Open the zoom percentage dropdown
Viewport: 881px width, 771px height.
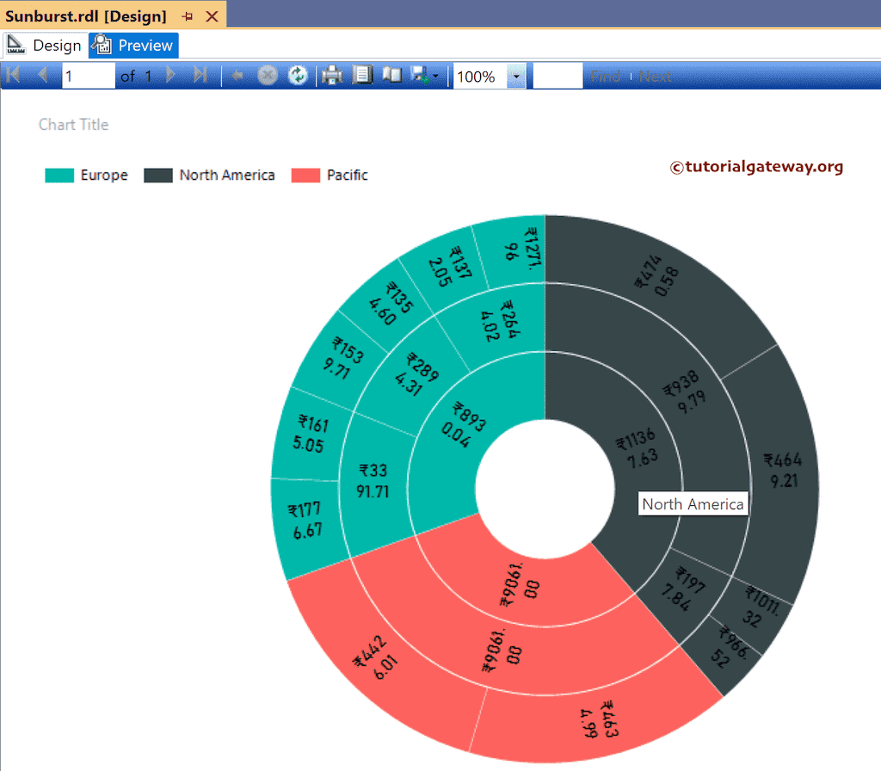516,76
